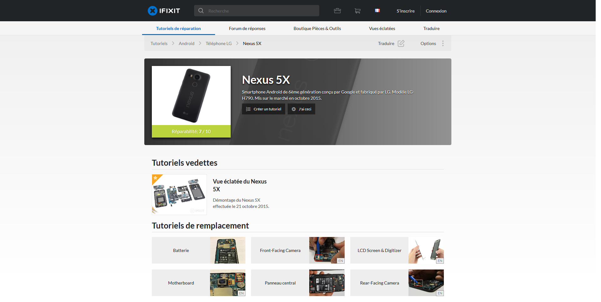Open the Vue éclatée du Nexus 5X title

[240, 185]
